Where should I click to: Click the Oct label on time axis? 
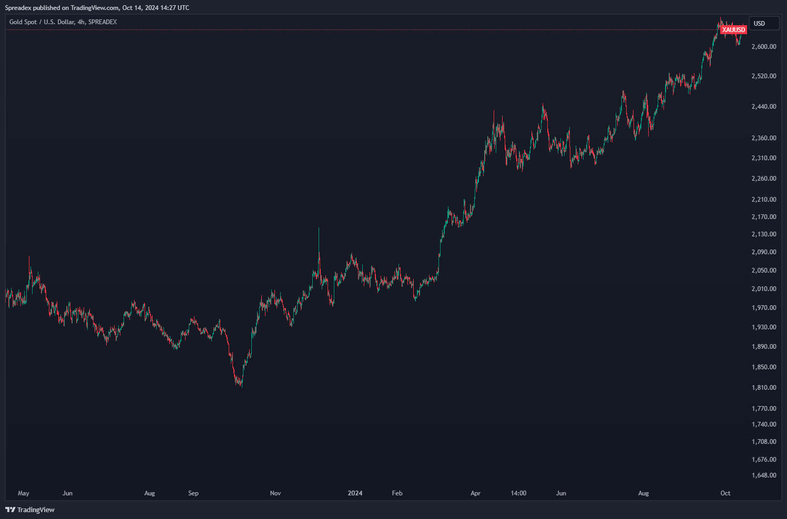[x=725, y=493]
